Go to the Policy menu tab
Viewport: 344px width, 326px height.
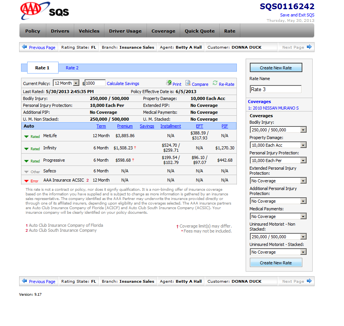tap(33, 31)
